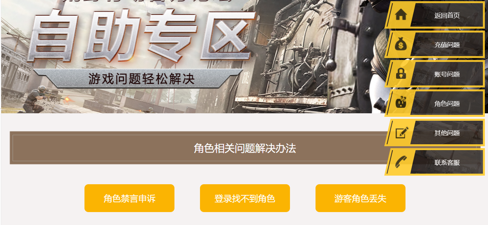Click the 角色禁言申诉 button
488x225 pixels.
129,198
